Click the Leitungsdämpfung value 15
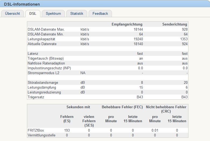The height and width of the screenshot is (141, 210). [x=141, y=87]
